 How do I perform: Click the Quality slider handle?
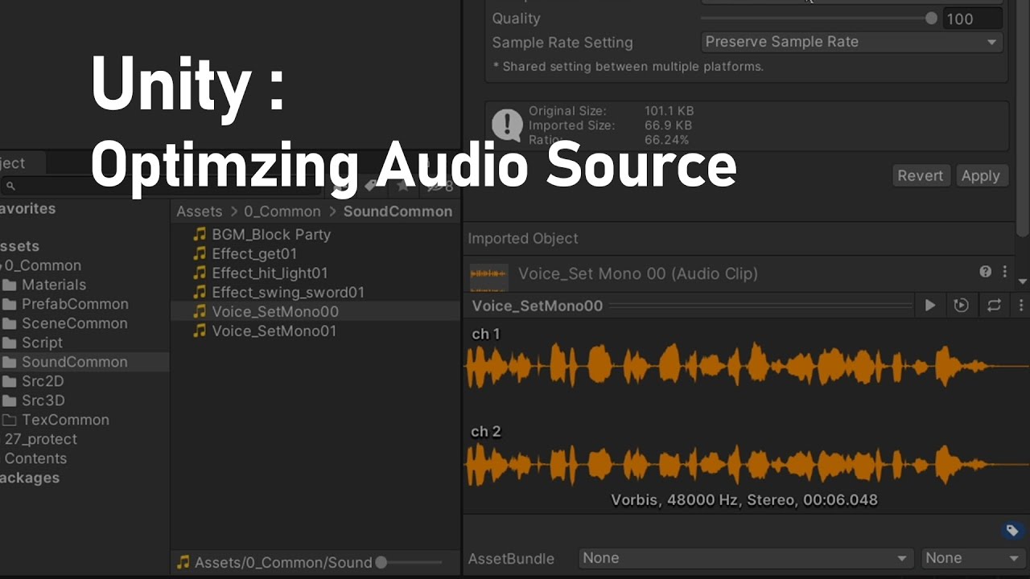tap(931, 18)
